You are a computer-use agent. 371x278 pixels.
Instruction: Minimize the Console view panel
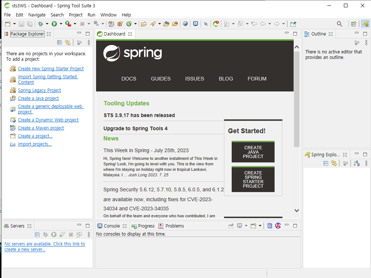(287, 225)
